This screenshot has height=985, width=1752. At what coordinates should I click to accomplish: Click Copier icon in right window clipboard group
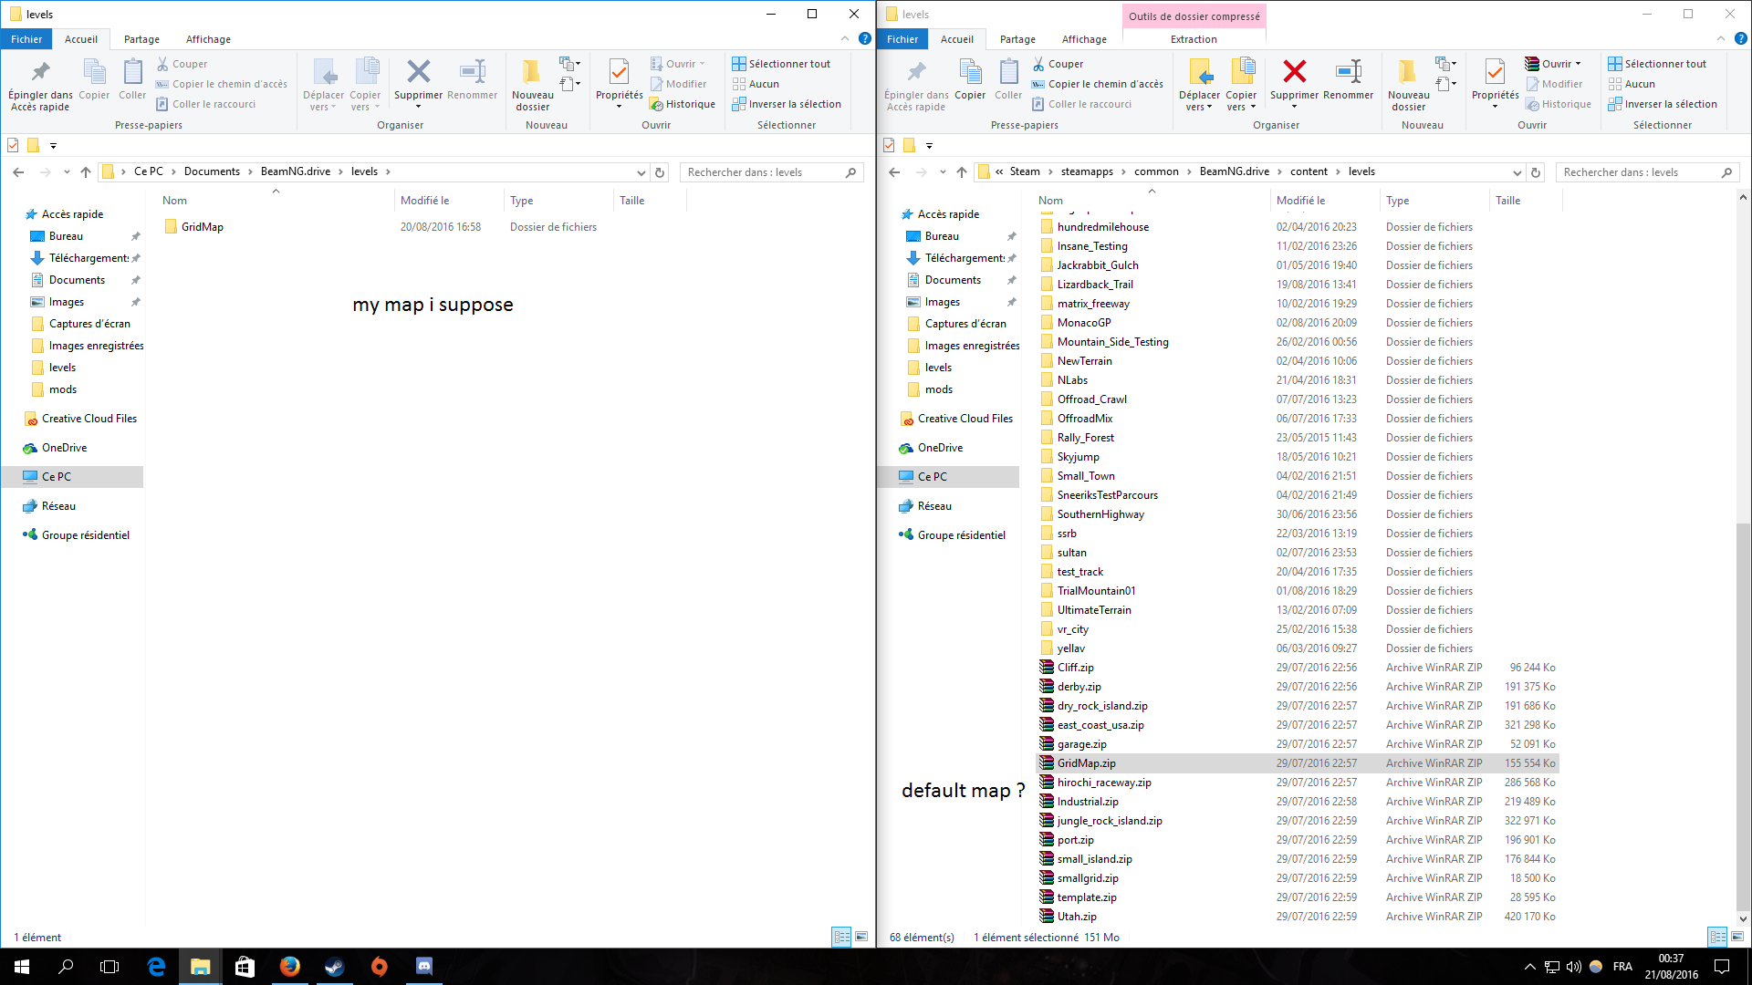970,71
